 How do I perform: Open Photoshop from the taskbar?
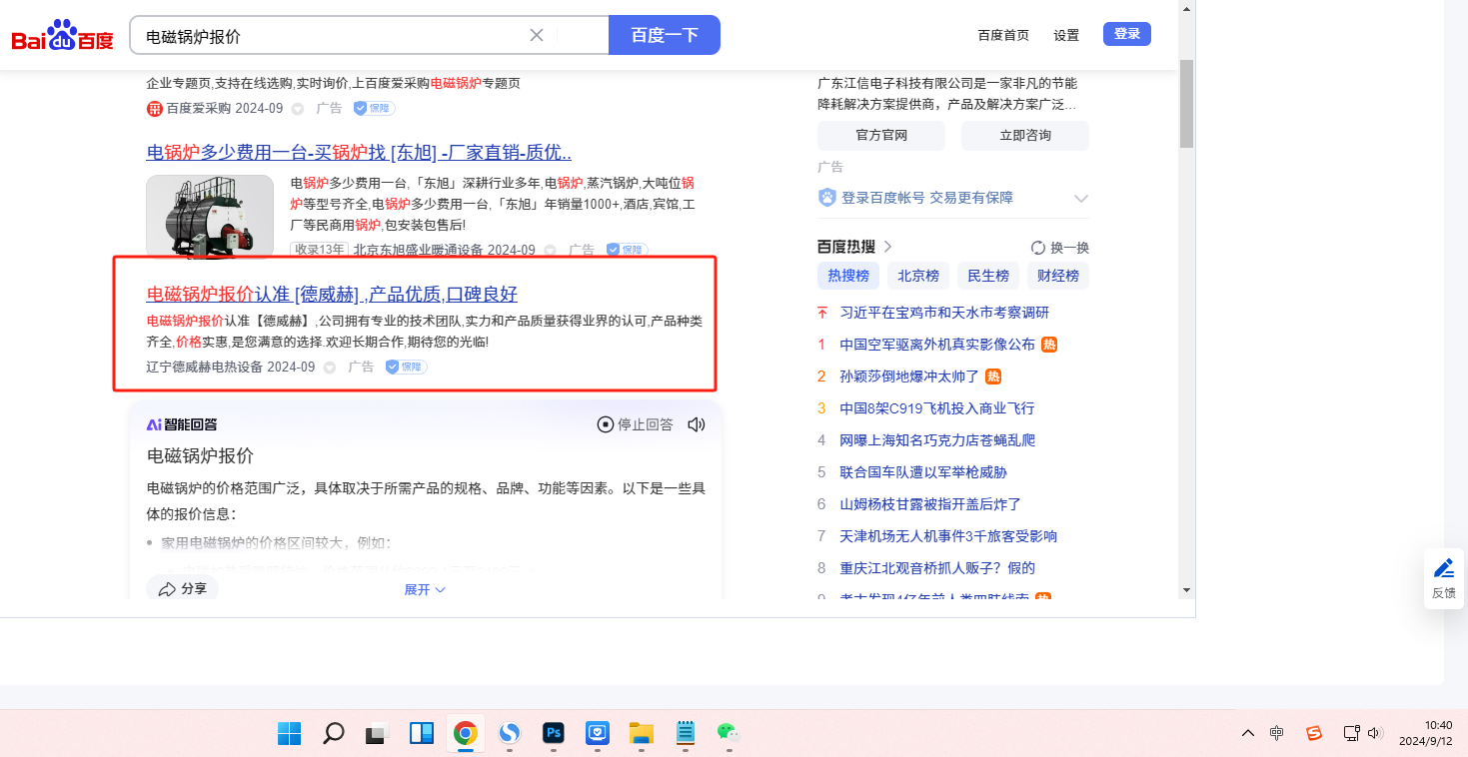(x=554, y=733)
